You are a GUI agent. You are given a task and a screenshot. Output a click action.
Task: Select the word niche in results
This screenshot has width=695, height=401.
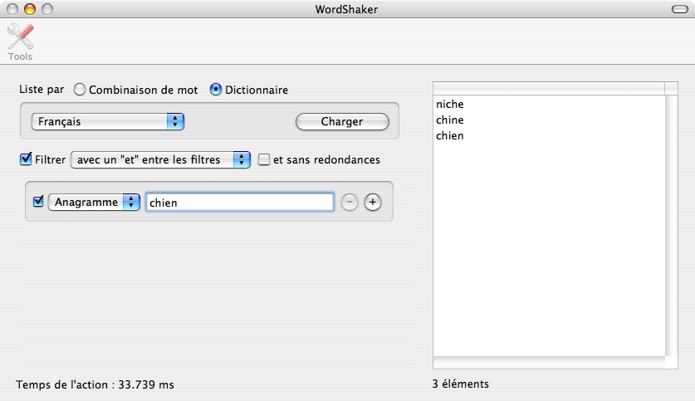[x=549, y=104]
